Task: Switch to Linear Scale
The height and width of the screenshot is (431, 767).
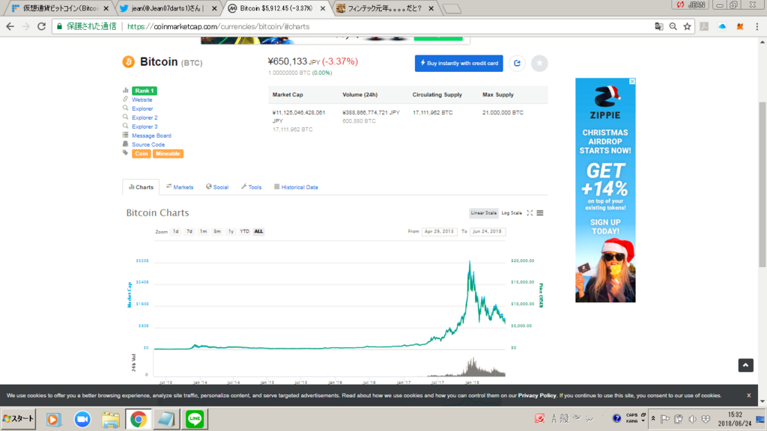Action: (483, 213)
